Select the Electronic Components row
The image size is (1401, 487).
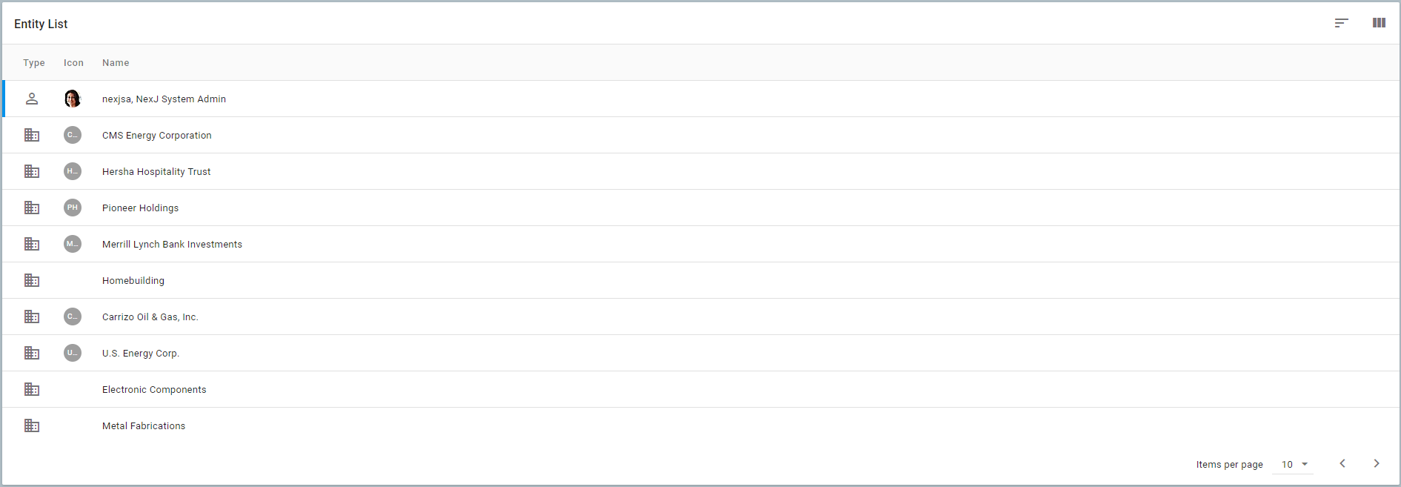click(x=154, y=389)
